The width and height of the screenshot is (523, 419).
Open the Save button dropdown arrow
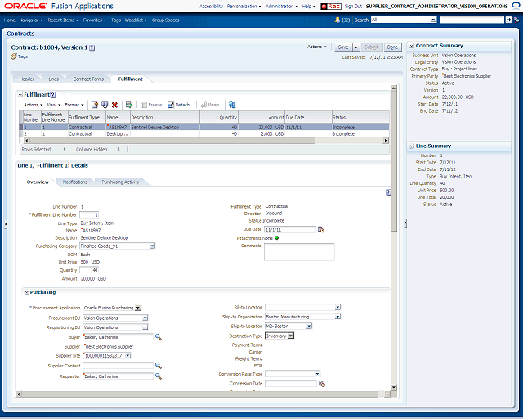pos(356,47)
